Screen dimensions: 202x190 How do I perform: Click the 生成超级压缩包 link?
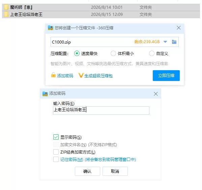[98, 76]
